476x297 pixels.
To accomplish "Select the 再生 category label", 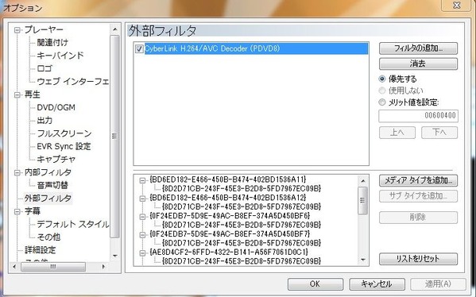I will click(32, 94).
